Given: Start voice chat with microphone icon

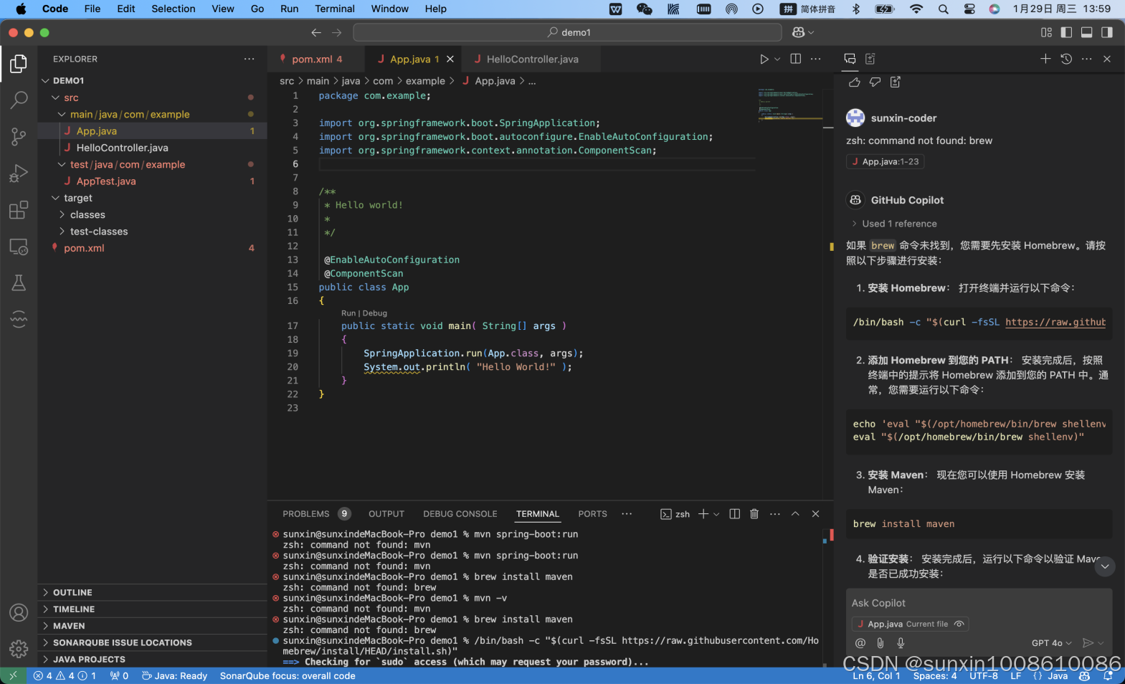Looking at the screenshot, I should (x=901, y=643).
